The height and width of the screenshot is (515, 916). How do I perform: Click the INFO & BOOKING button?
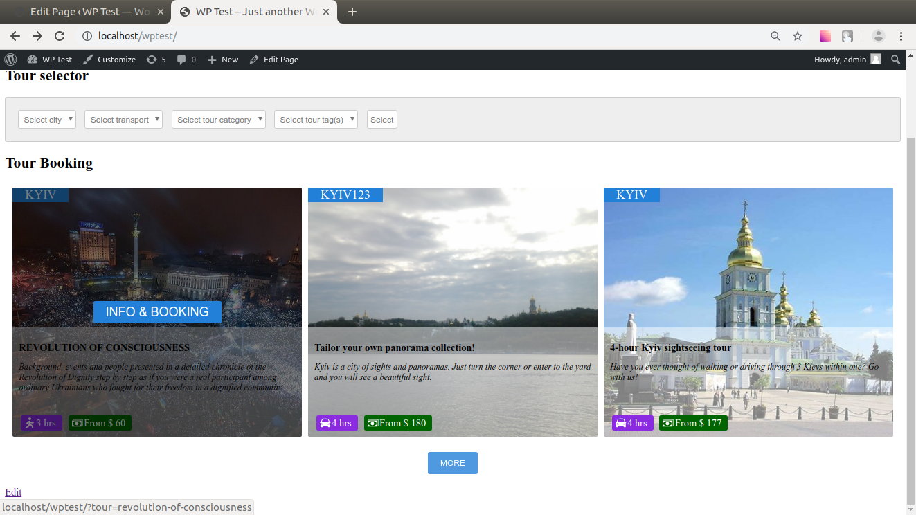pos(157,312)
